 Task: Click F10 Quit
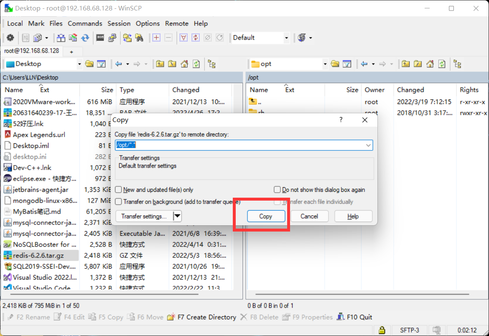click(x=354, y=317)
